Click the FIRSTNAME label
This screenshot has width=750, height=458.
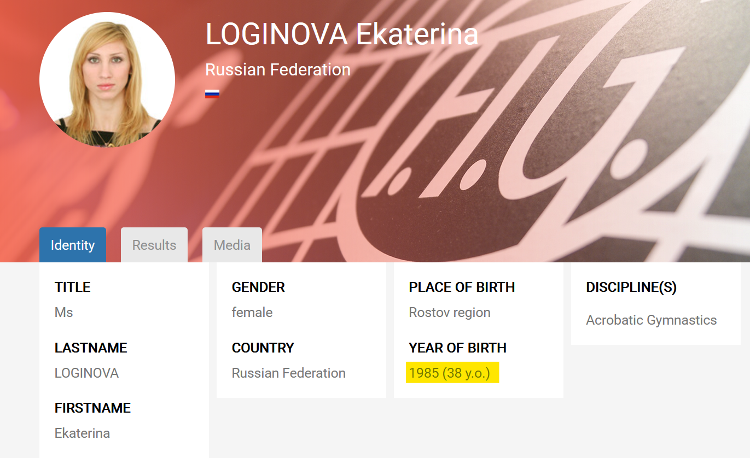point(92,408)
